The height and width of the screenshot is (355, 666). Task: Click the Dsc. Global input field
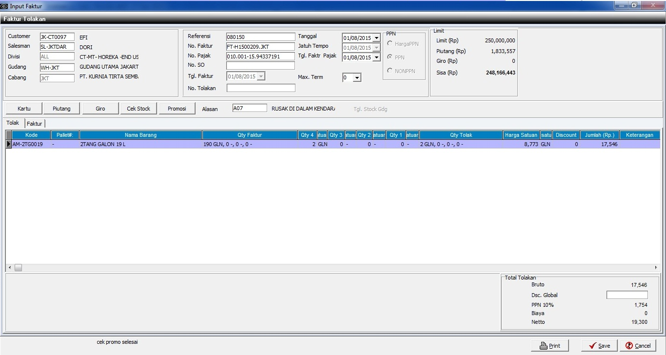click(x=627, y=295)
